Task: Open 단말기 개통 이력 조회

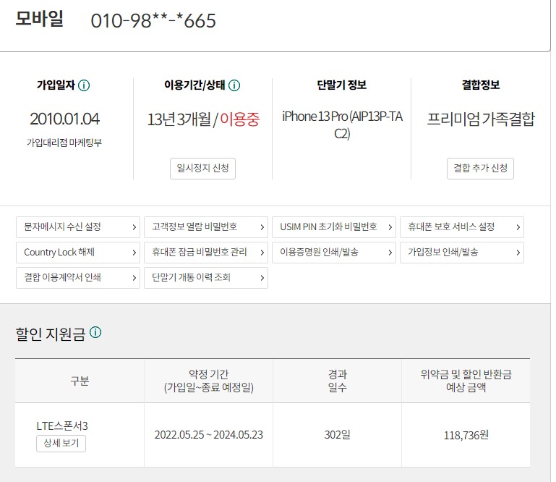Action: point(206,278)
